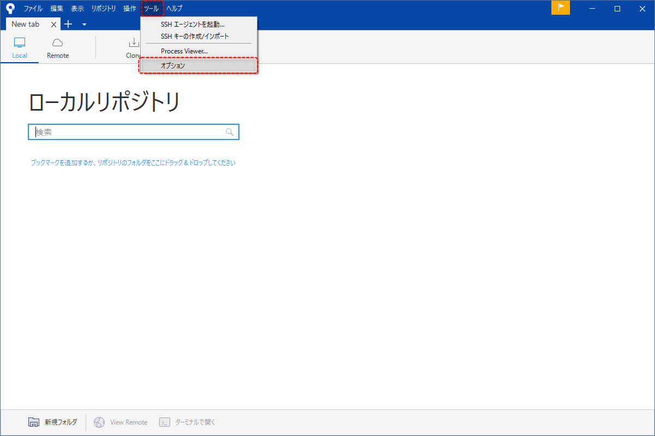
Task: Choose SSH キーの作成/インポート menu entry
Action: [x=199, y=36]
